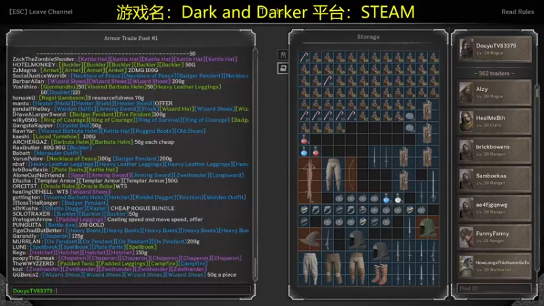Pick the crossbow in storage
The height and width of the screenshot is (306, 544).
click(310, 180)
